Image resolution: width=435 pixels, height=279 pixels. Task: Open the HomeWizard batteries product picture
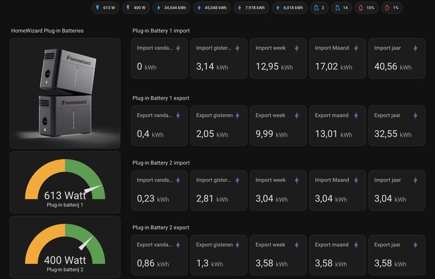click(x=65, y=94)
